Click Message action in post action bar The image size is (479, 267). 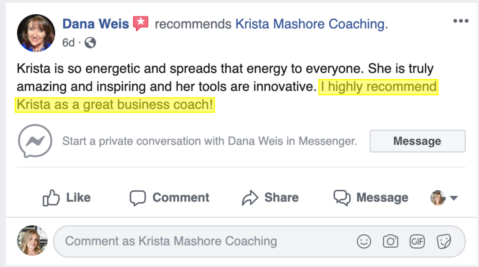point(371,198)
